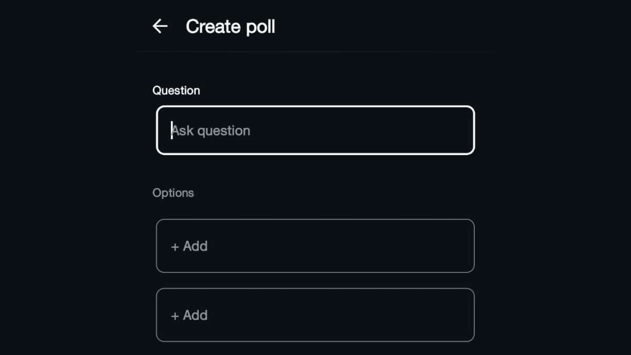Viewport: 631px width, 355px height.
Task: Select the second '+ Add' placeholder text
Action: point(189,316)
